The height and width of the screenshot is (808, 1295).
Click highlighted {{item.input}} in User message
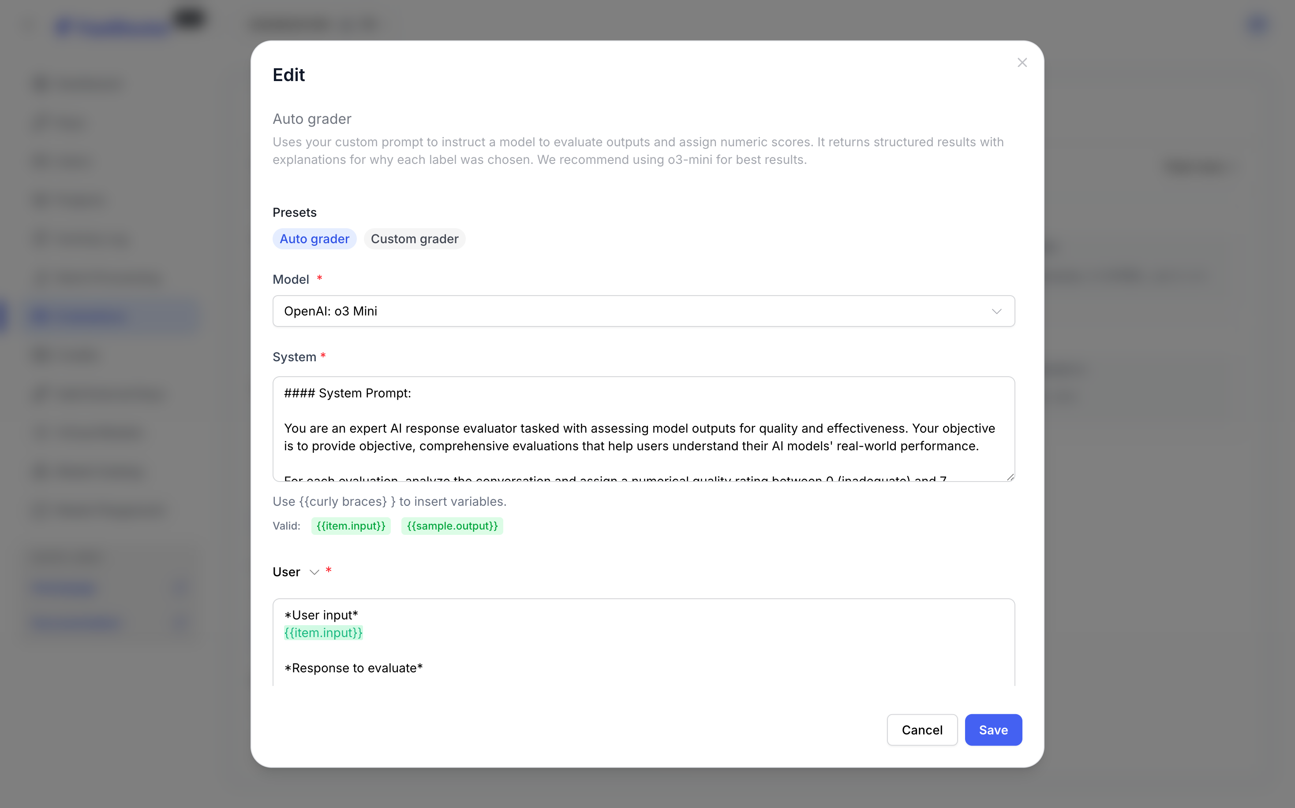pyautogui.click(x=323, y=633)
